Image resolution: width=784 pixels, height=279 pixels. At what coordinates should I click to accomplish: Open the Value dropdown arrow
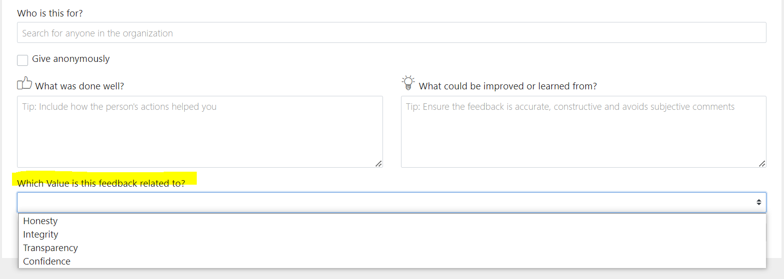(x=758, y=202)
